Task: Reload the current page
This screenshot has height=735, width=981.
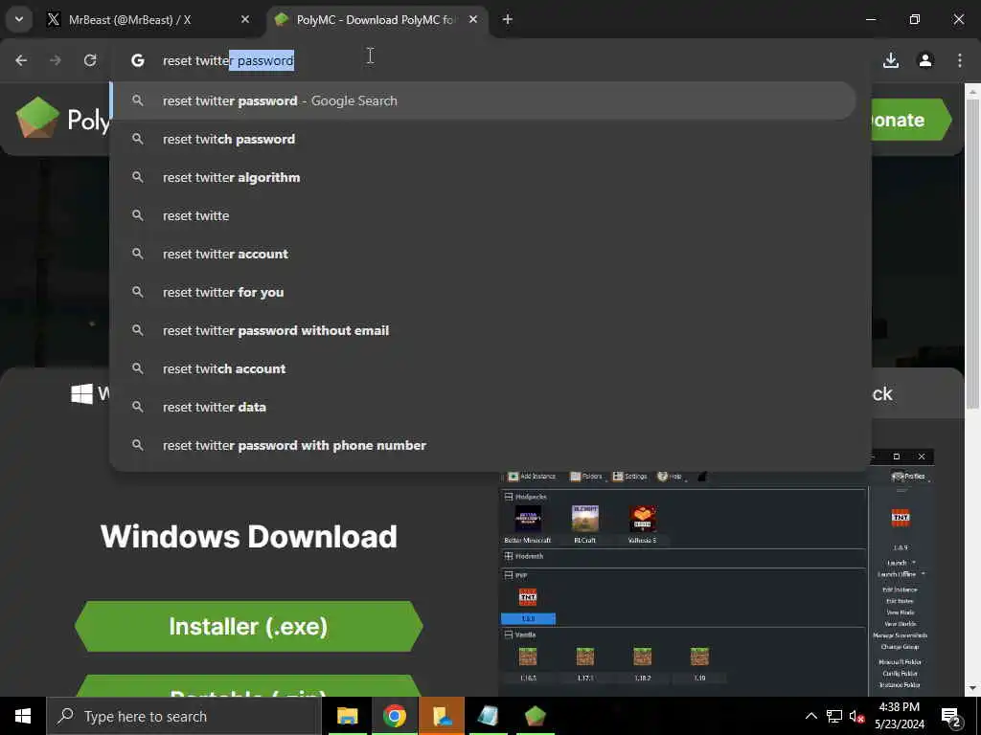Action: [90, 60]
